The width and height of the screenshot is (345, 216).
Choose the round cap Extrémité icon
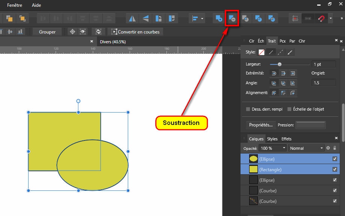coord(274,73)
